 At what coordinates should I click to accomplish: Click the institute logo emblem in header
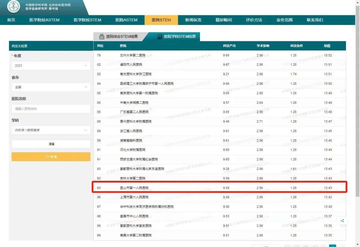pyautogui.click(x=14, y=7)
